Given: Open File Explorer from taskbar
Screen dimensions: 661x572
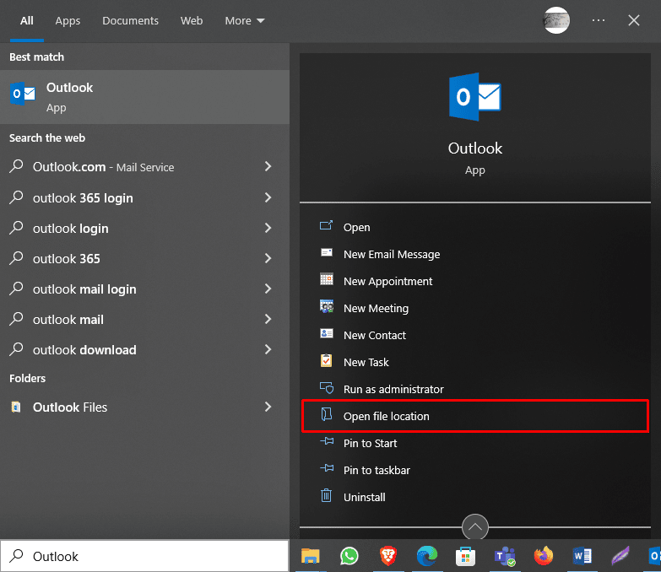Looking at the screenshot, I should (311, 556).
